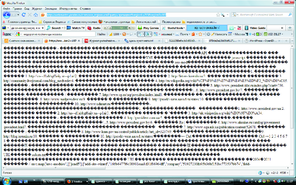296x185 pixels.
Task: Open the Twitter toolbar icon
Action: click(232, 28)
